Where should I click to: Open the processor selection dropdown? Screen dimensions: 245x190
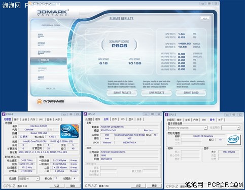[28, 178]
